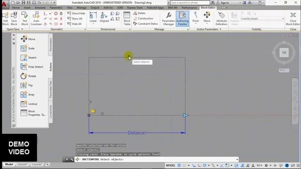
Task: Click the ViewCube TOP face
Action: click(284, 53)
